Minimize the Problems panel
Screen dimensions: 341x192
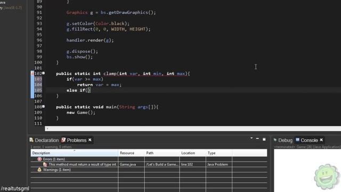point(257,139)
